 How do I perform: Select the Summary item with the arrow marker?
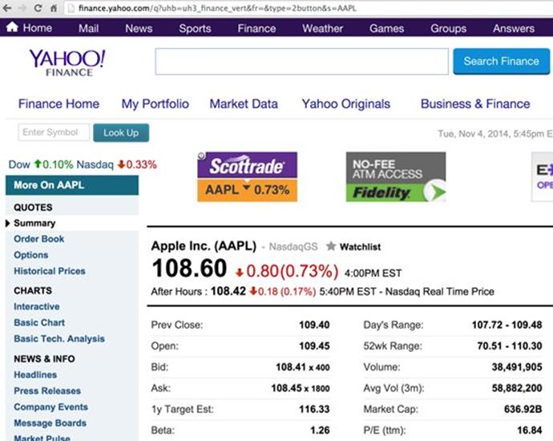click(x=34, y=223)
